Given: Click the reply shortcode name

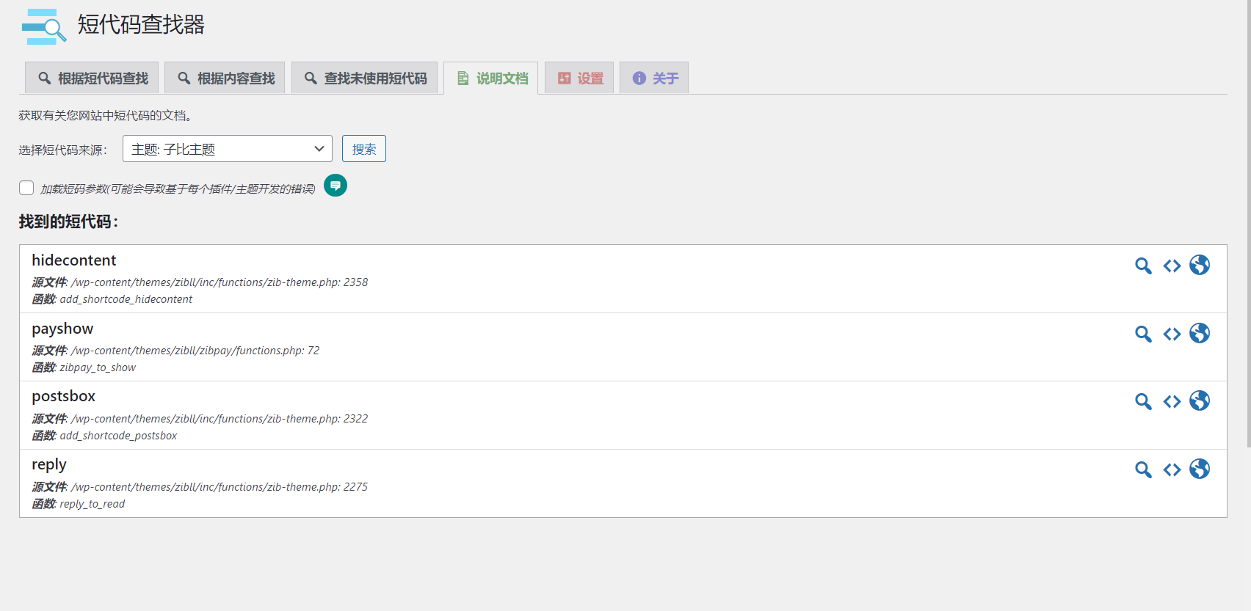Looking at the screenshot, I should click(x=49, y=465).
